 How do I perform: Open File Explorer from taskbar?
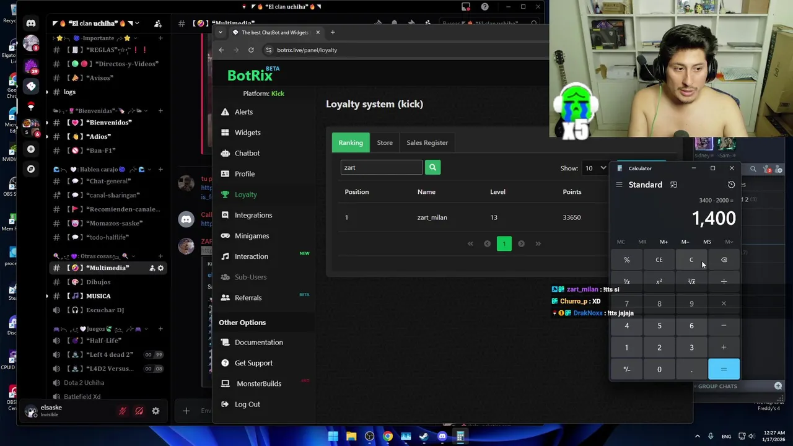pyautogui.click(x=351, y=436)
